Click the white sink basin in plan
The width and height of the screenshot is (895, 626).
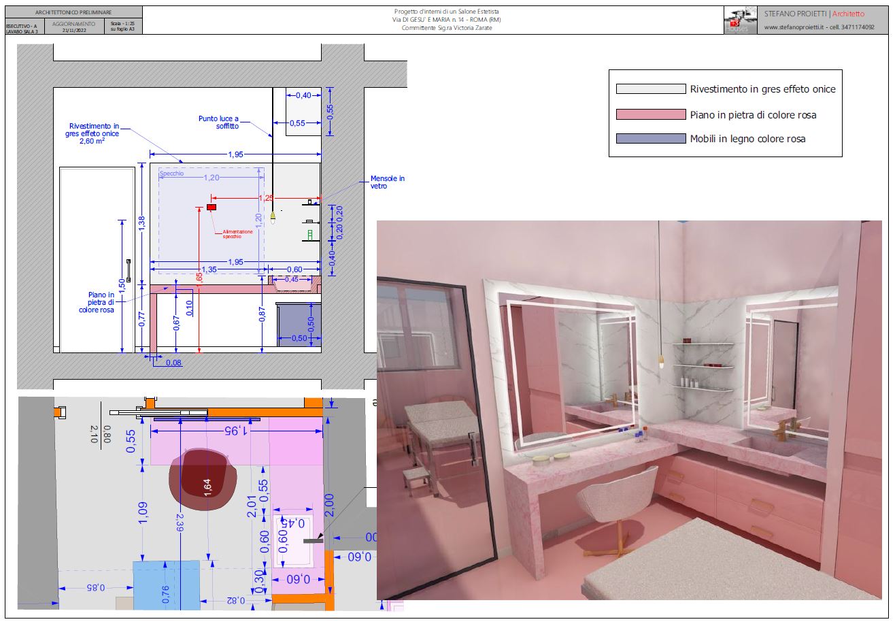click(293, 541)
